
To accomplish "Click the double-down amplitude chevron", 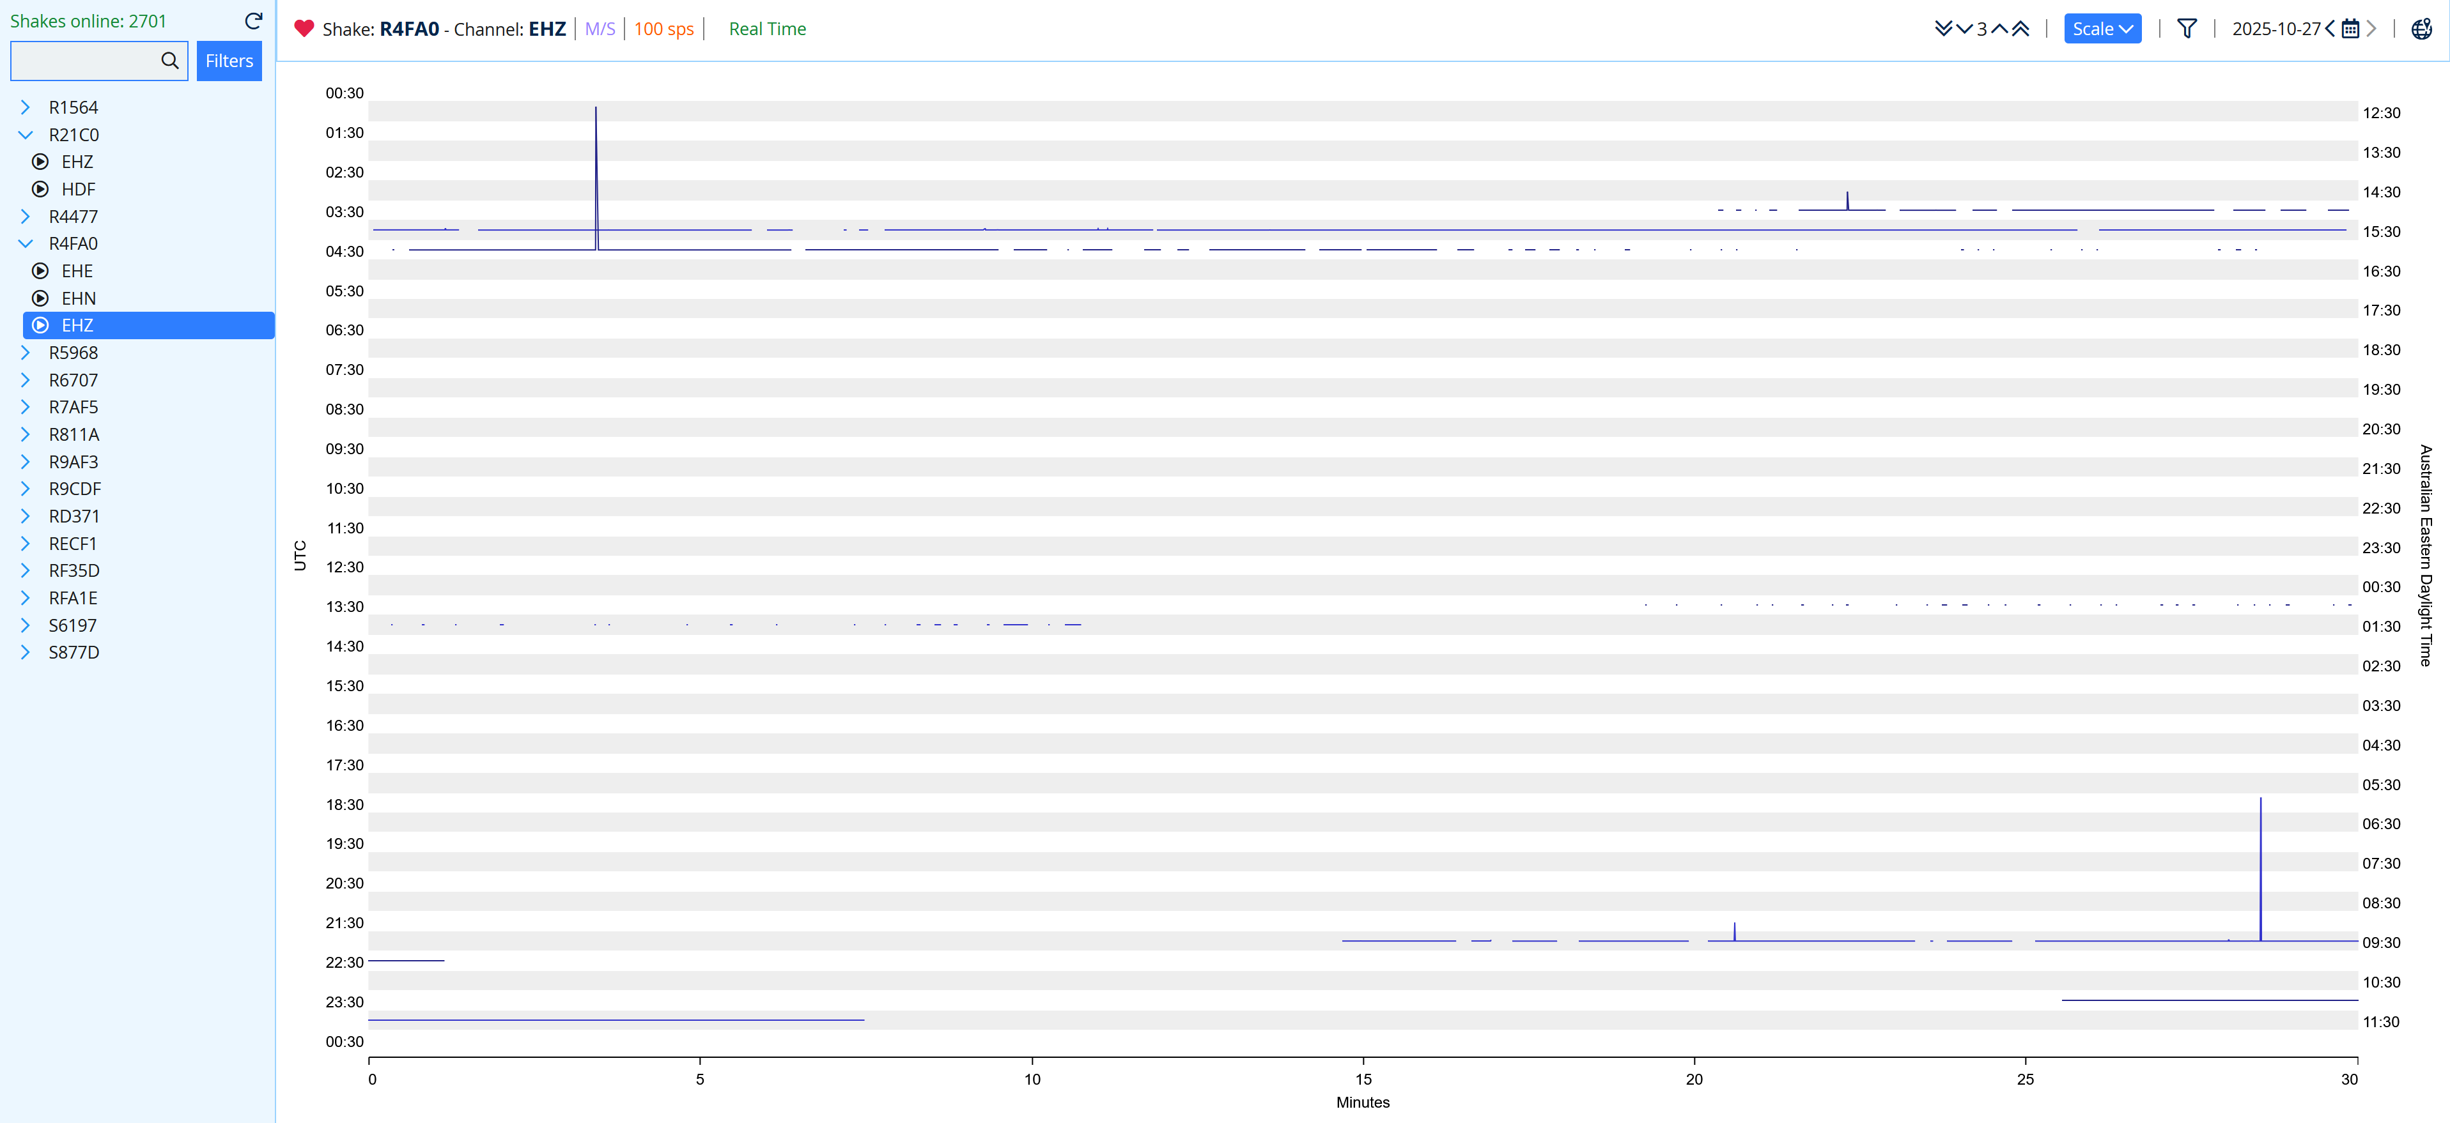I will pos(1943,29).
